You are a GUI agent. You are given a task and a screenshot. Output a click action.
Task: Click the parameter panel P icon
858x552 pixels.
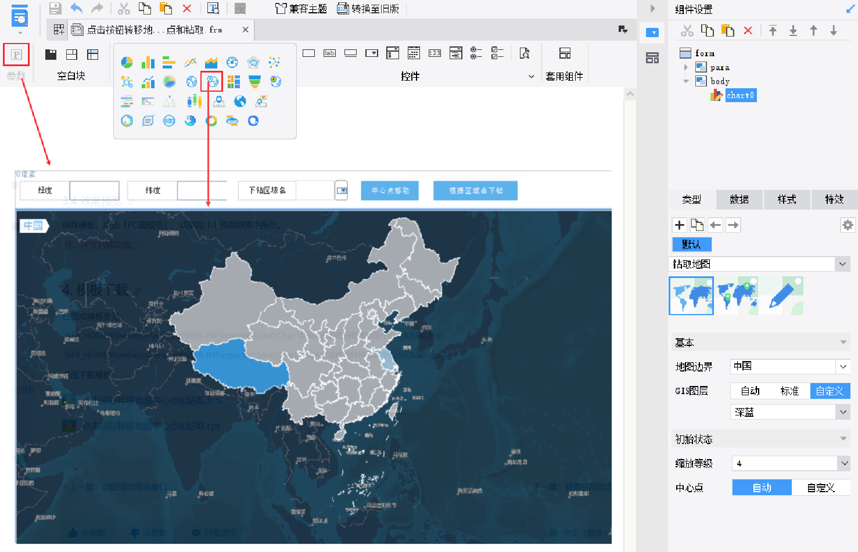click(x=16, y=55)
